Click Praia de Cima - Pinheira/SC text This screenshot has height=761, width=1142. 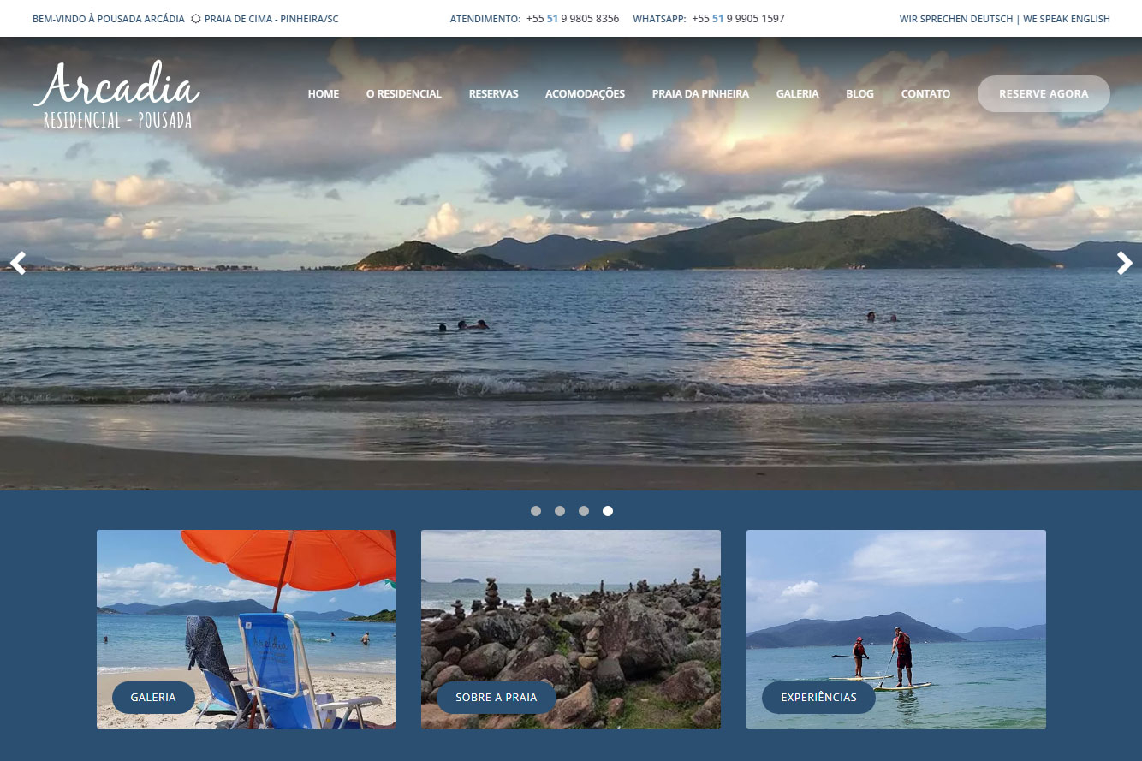click(271, 19)
